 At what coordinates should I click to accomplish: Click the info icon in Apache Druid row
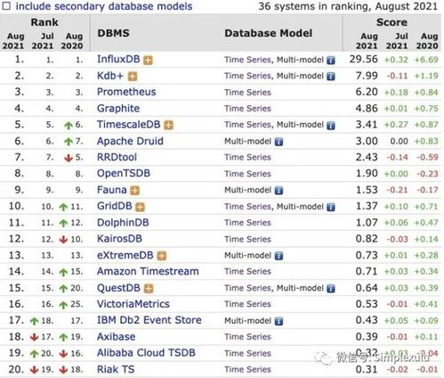pos(279,142)
